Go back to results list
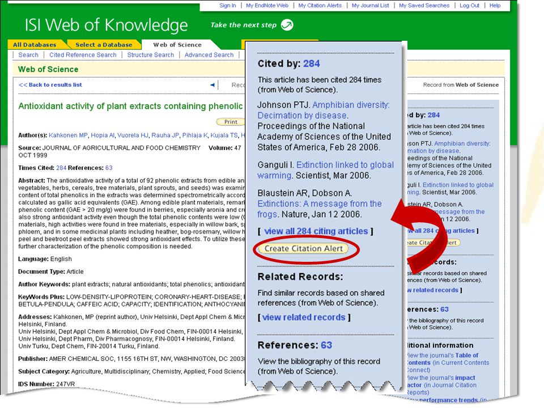The width and height of the screenshot is (544, 408). (50, 84)
